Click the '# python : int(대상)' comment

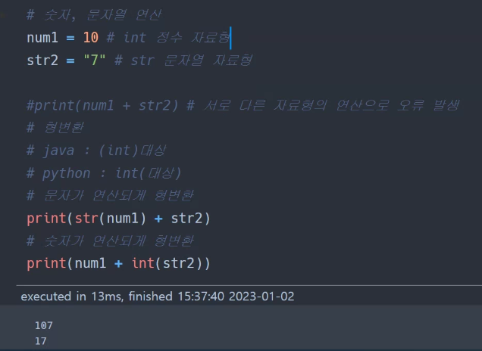point(105,173)
